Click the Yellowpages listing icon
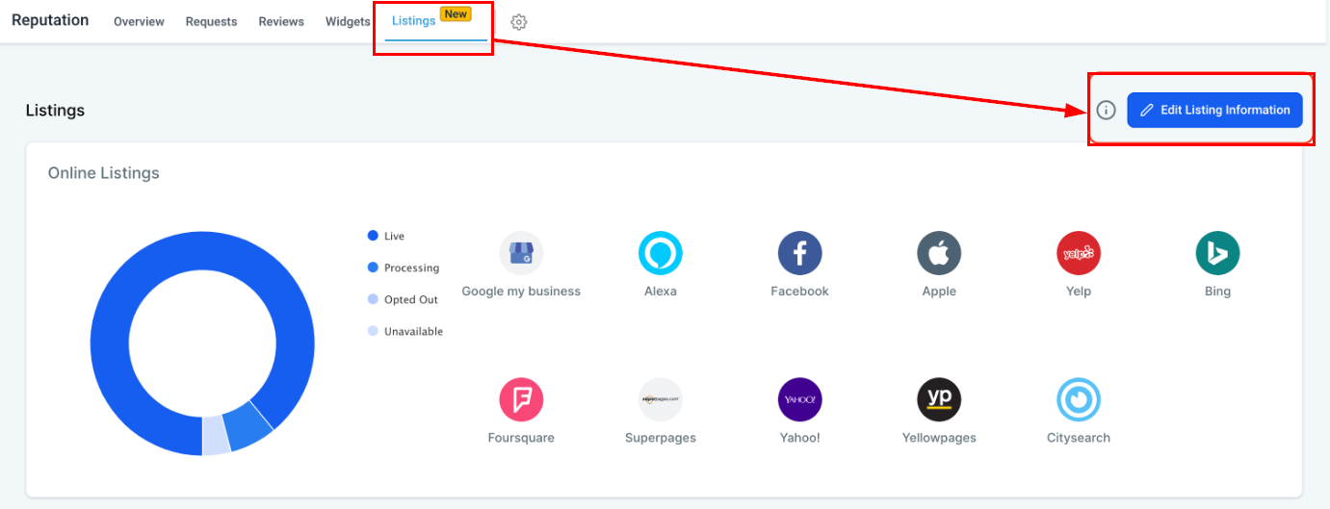 pos(939,399)
